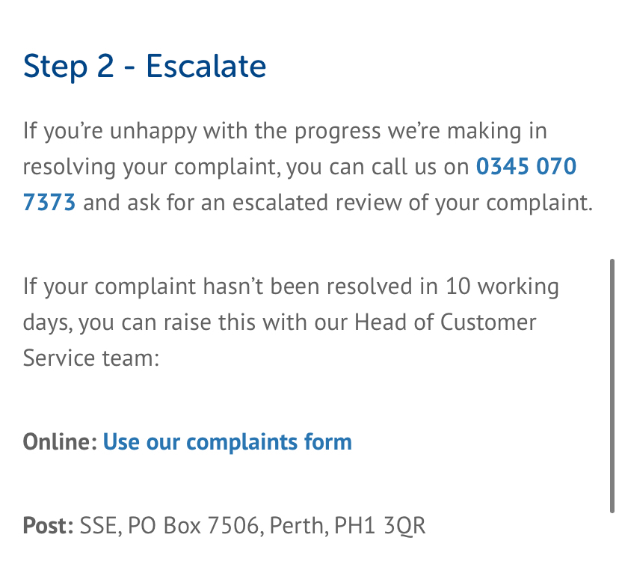Click the 'Step 2 - Escalate' heading
Viewport: 619px width, 588px height.
pos(145,66)
